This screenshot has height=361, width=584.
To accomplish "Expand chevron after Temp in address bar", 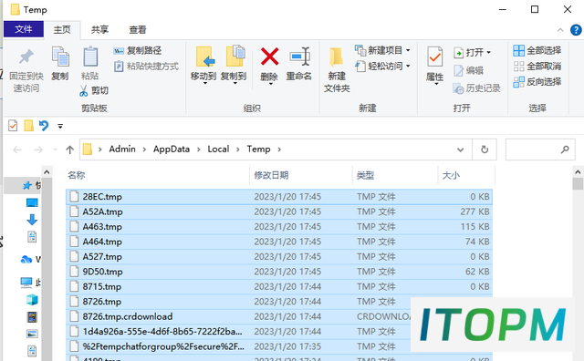I will (279, 150).
